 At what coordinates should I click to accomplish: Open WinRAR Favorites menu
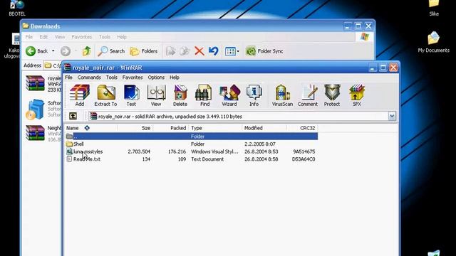pos(133,78)
